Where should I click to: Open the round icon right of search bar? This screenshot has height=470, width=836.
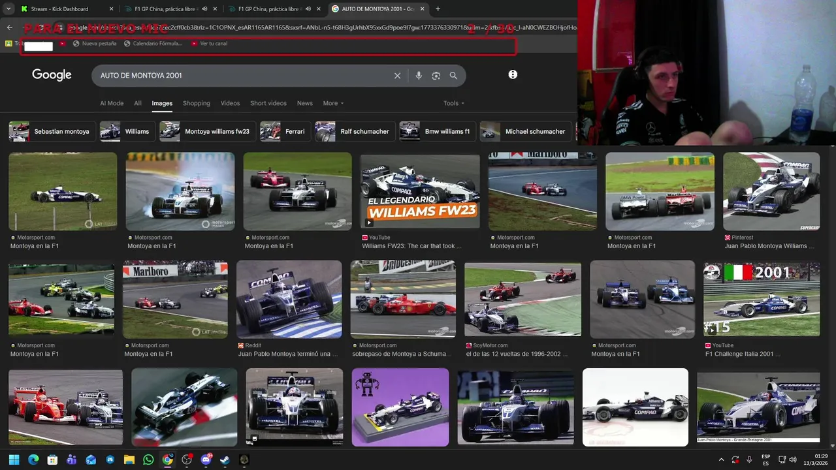point(513,74)
